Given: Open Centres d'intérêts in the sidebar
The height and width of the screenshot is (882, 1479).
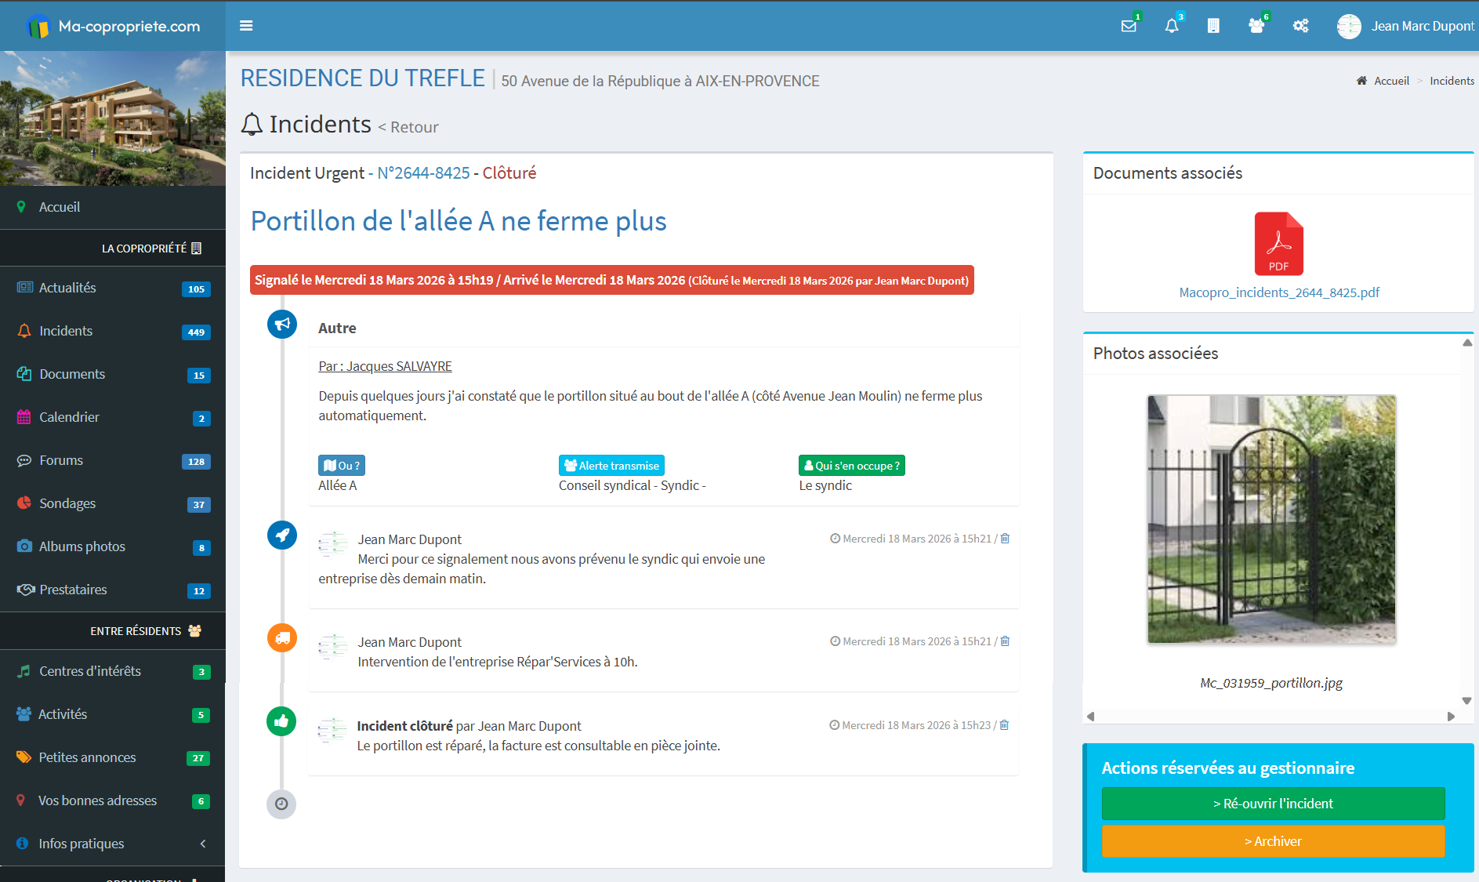Looking at the screenshot, I should click(113, 671).
